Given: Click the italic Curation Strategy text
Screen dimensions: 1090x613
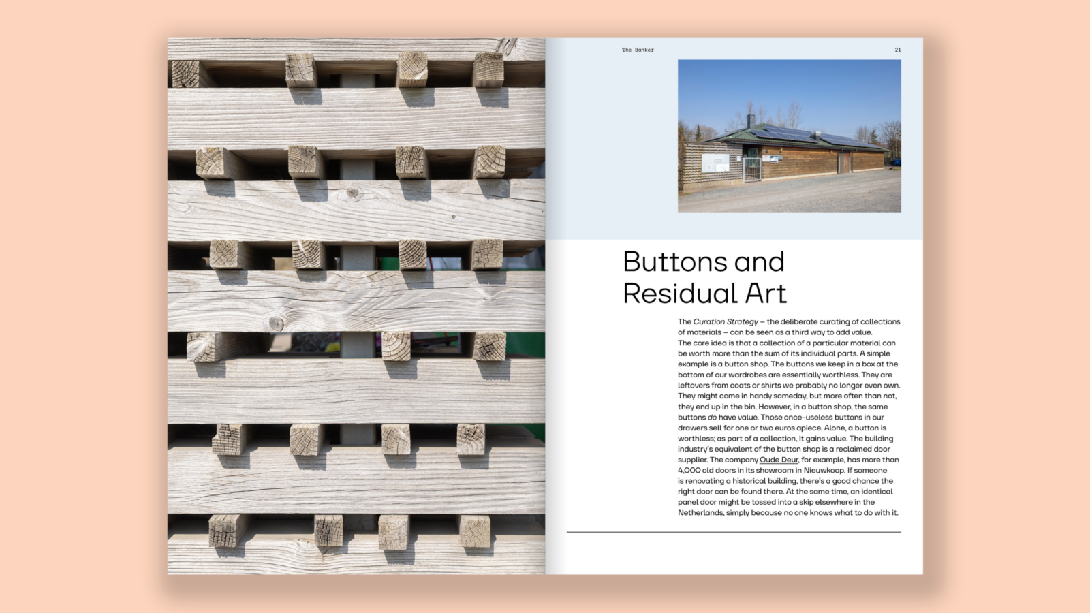Looking at the screenshot, I should [x=726, y=321].
